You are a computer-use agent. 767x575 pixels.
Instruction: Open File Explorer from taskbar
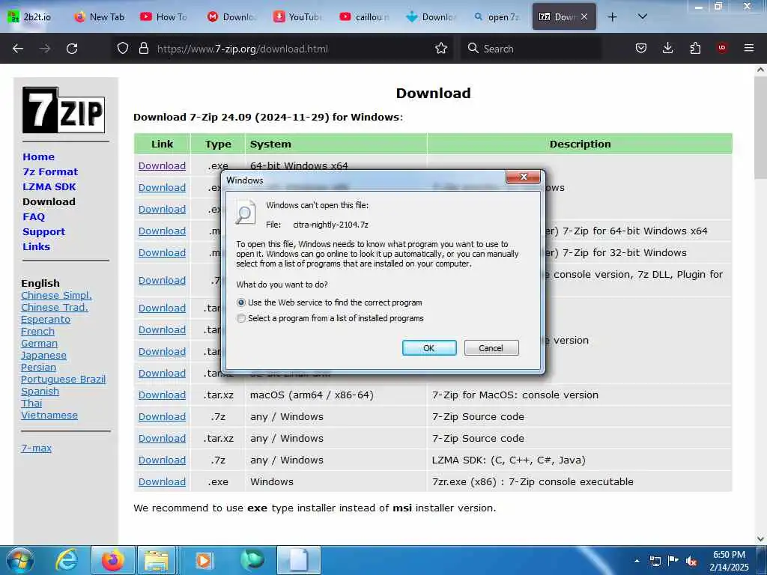click(x=157, y=560)
